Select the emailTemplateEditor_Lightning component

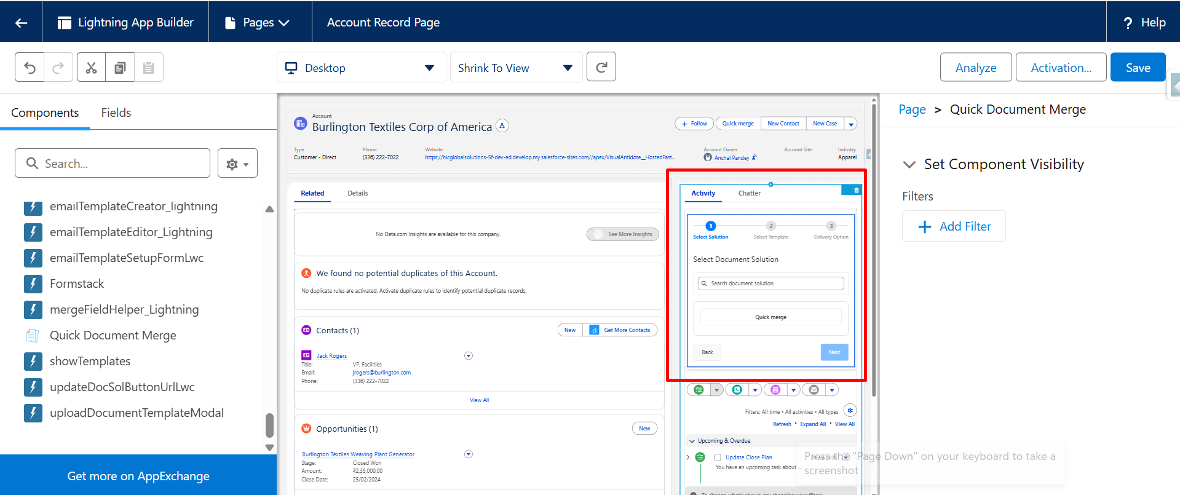click(x=131, y=232)
